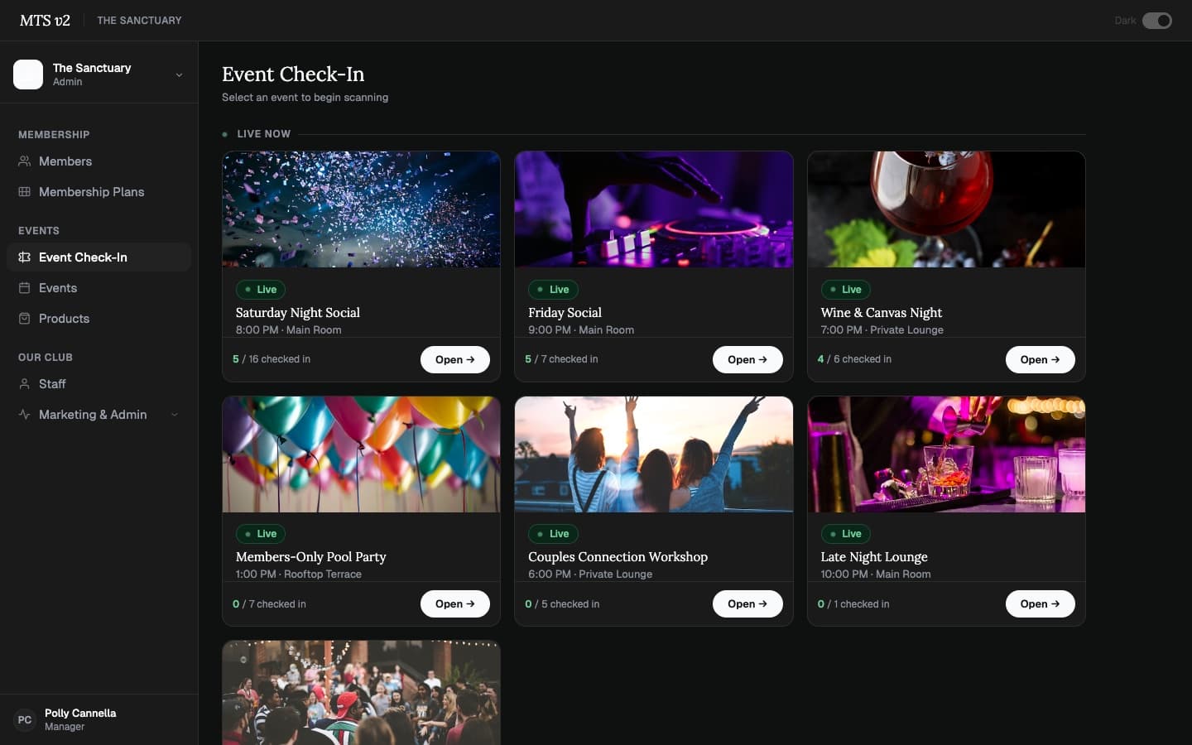1192x745 pixels.
Task: Select Event Check-In sidebar item
Action: (99, 257)
